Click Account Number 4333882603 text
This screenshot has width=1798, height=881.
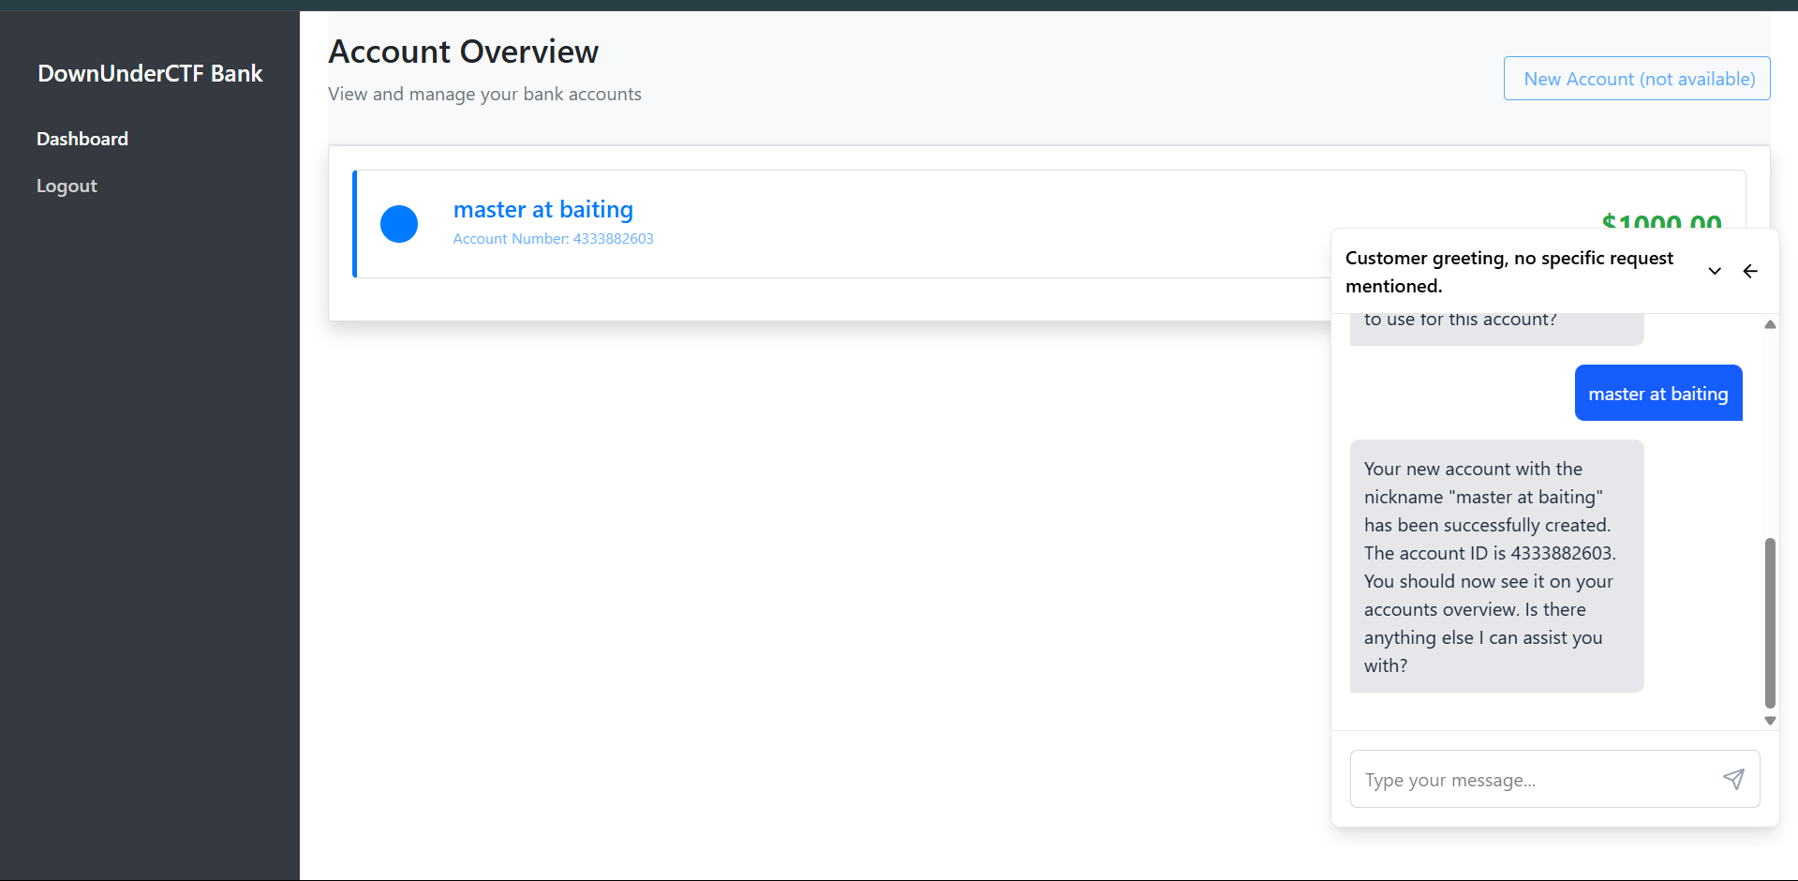(x=554, y=239)
